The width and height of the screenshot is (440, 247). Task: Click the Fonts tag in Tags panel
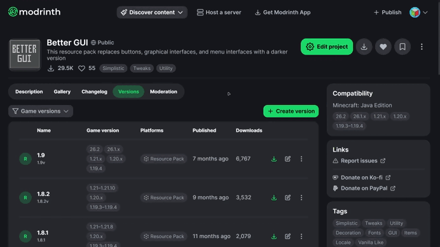pyautogui.click(x=375, y=232)
